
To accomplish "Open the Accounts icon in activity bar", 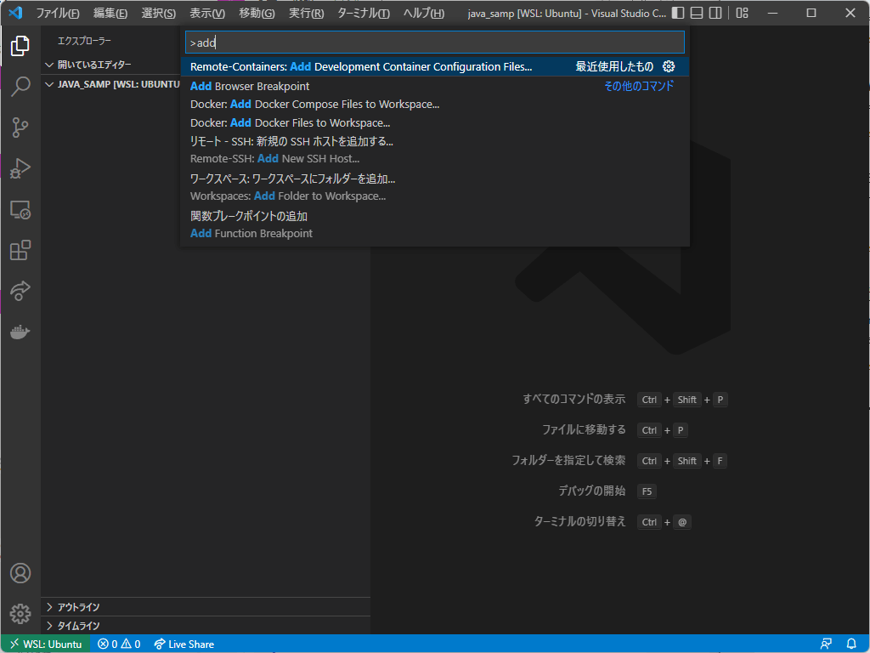I will [x=20, y=573].
